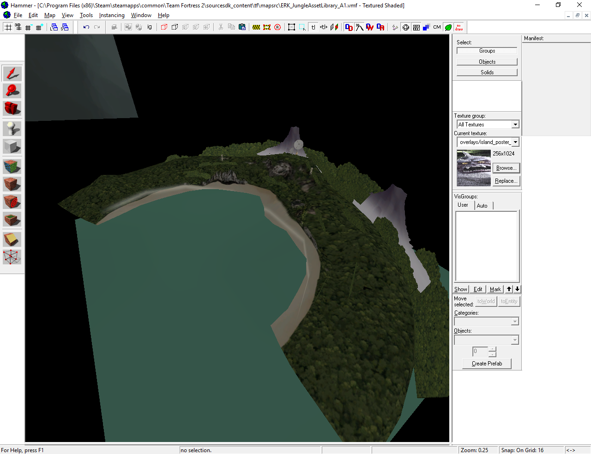591x454 pixels.
Task: Click the VisGroups move-up arrow
Action: tap(509, 289)
